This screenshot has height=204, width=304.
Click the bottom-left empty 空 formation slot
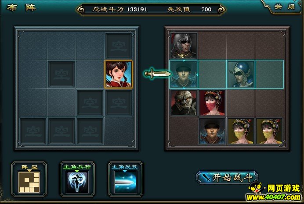pos(33,131)
